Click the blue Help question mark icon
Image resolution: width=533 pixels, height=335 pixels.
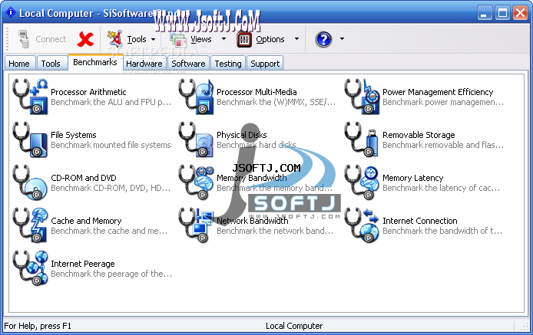coord(323,39)
